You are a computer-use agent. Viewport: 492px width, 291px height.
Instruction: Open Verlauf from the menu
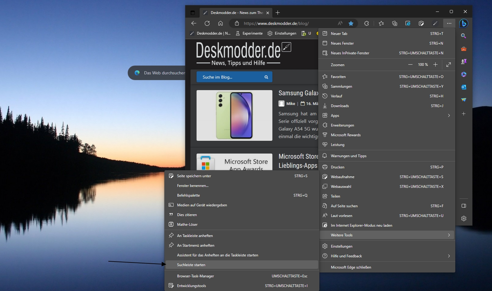[387, 96]
